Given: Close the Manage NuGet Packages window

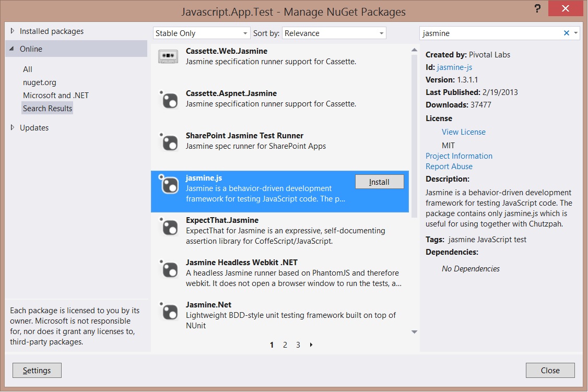Looking at the screenshot, I should [x=566, y=8].
